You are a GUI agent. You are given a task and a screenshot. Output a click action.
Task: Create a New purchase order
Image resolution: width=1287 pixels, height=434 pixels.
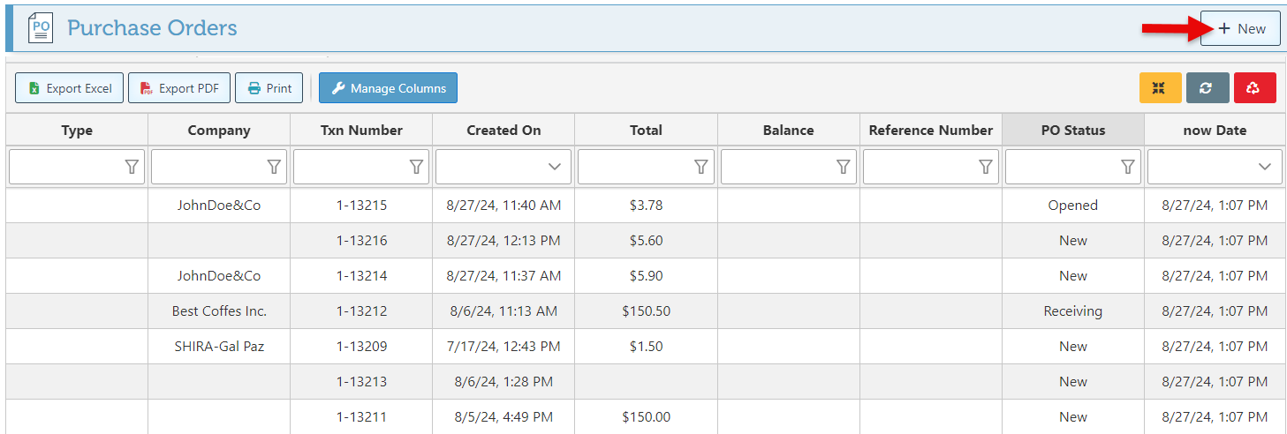[1240, 28]
